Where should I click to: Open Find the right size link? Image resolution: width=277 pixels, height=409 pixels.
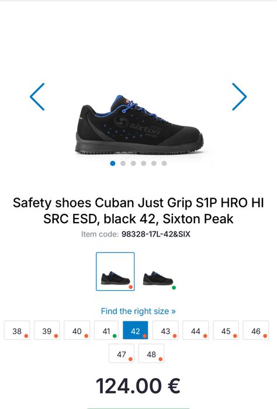click(138, 311)
